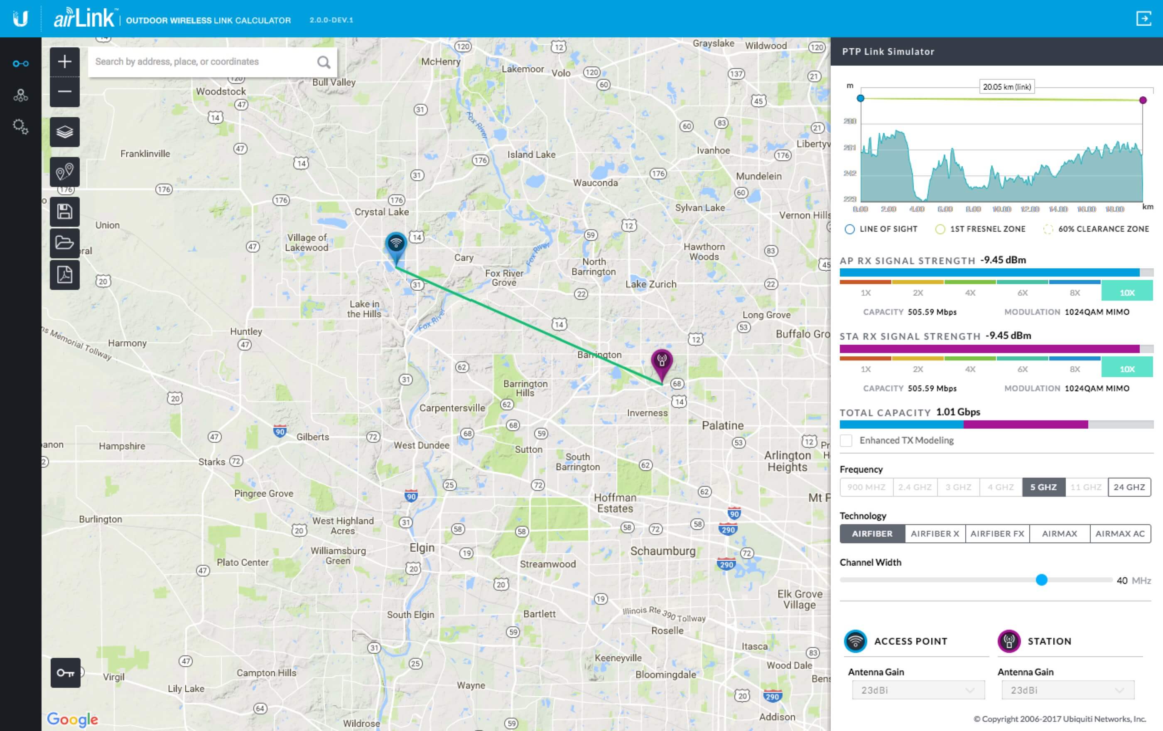Click the Total Capacity 1.01 Gbps value
This screenshot has width=1163, height=731.
[x=958, y=412]
